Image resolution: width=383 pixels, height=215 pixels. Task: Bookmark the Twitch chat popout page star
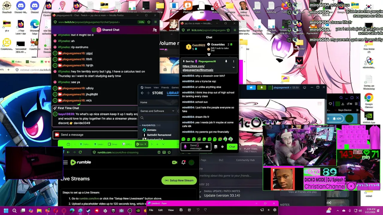[x=149, y=22]
